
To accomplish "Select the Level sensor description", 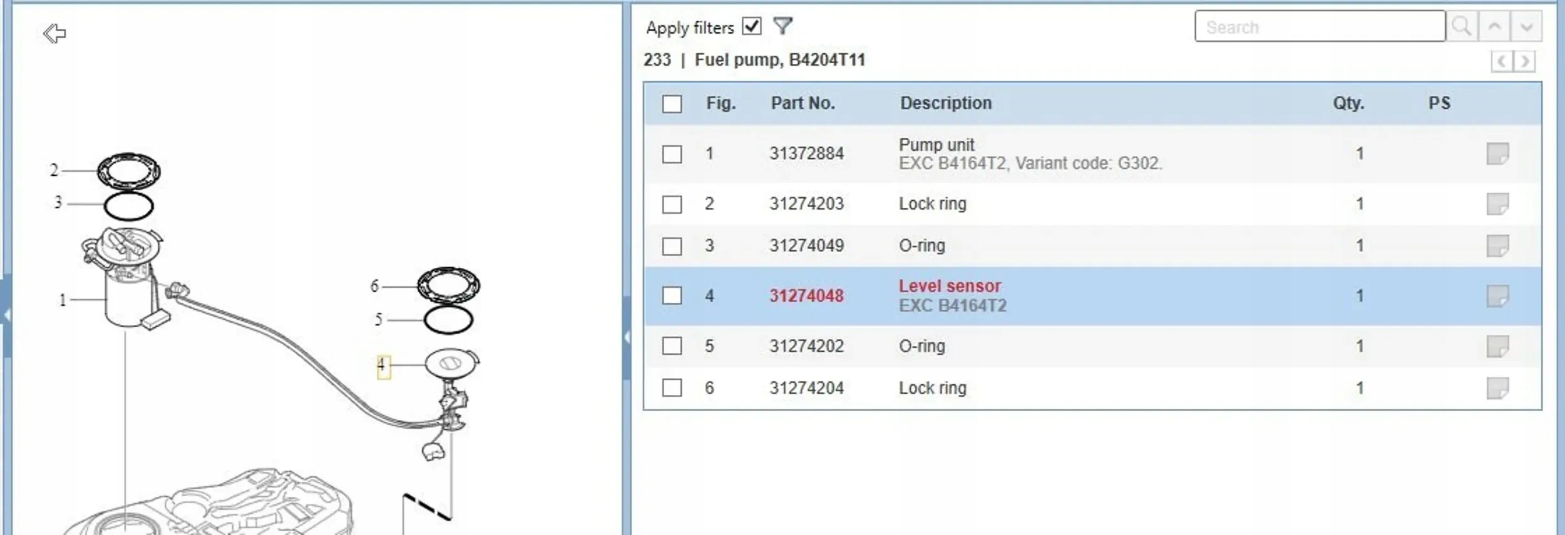I will (950, 287).
